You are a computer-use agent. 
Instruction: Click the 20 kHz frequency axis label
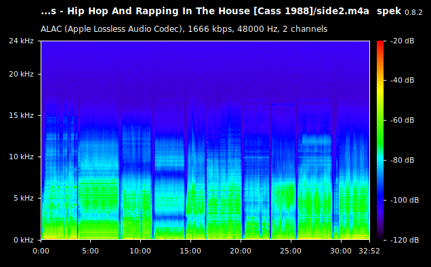click(x=21, y=75)
